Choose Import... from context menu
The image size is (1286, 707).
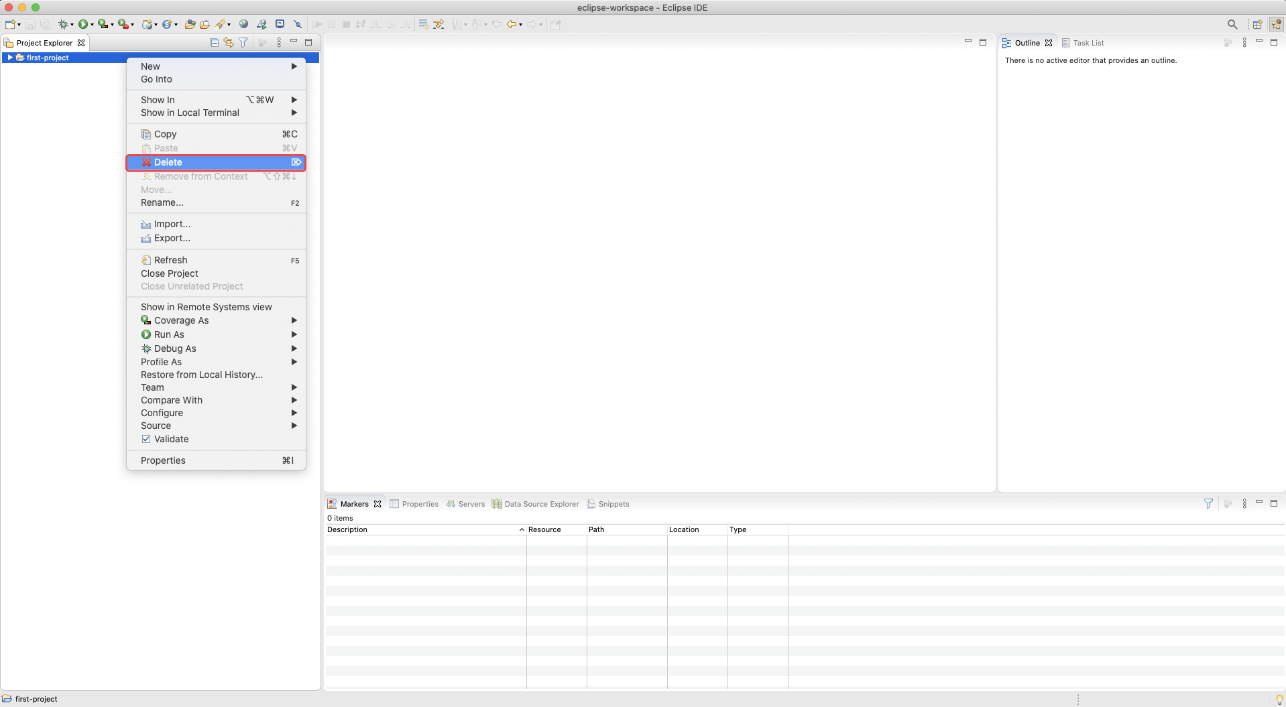point(216,224)
